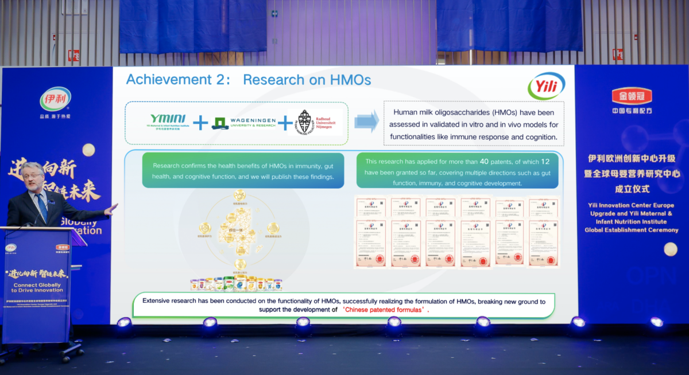Select the box mentioning 40 patents
The image size is (689, 375).
point(457,171)
